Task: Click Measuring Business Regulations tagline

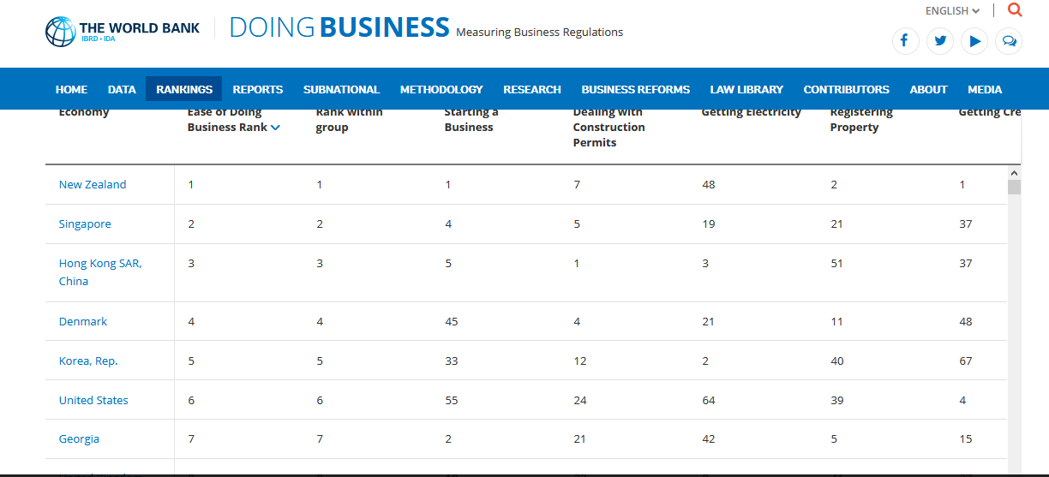Action: tap(540, 33)
